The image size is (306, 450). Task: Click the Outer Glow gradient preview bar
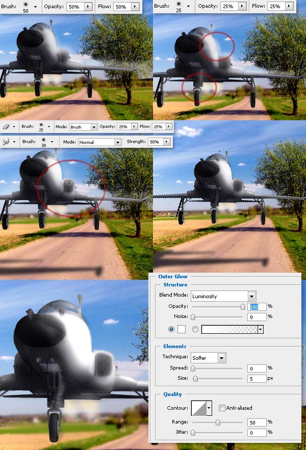[229, 329]
